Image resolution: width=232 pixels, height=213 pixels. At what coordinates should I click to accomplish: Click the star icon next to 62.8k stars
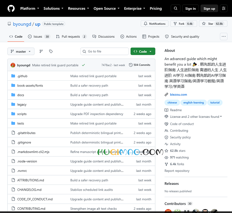pos(166,151)
